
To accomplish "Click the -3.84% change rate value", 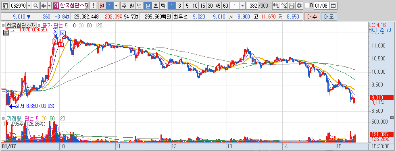I will coord(62,17).
